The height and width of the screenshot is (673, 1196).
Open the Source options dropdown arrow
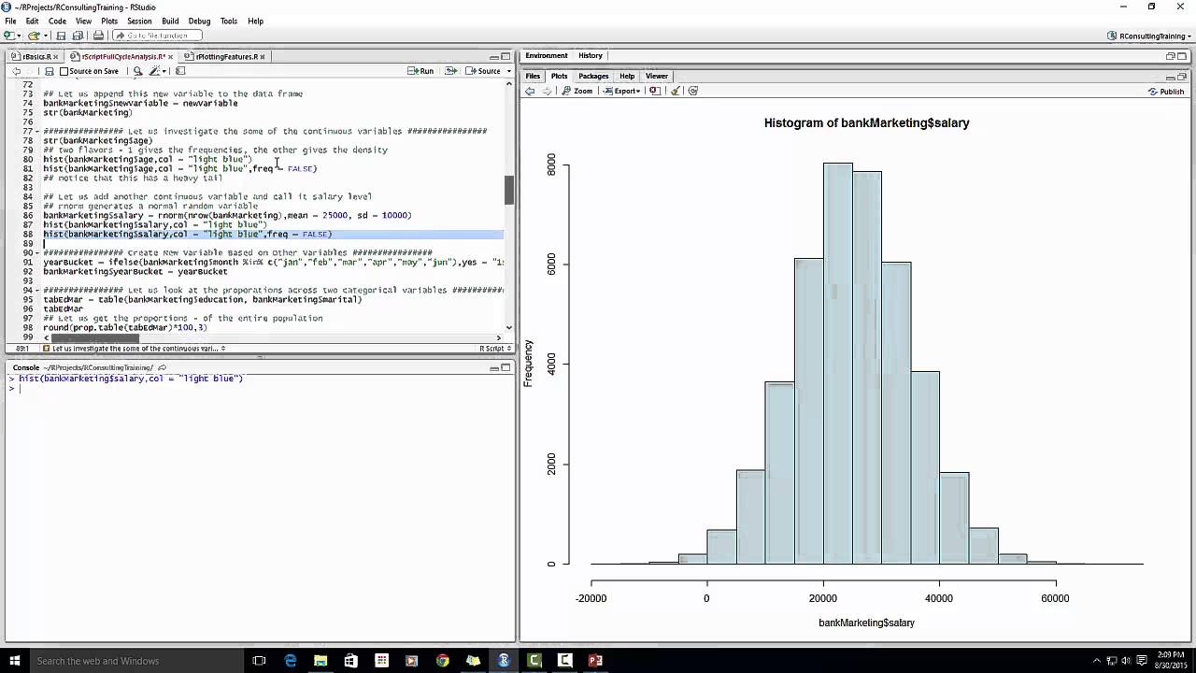click(507, 71)
